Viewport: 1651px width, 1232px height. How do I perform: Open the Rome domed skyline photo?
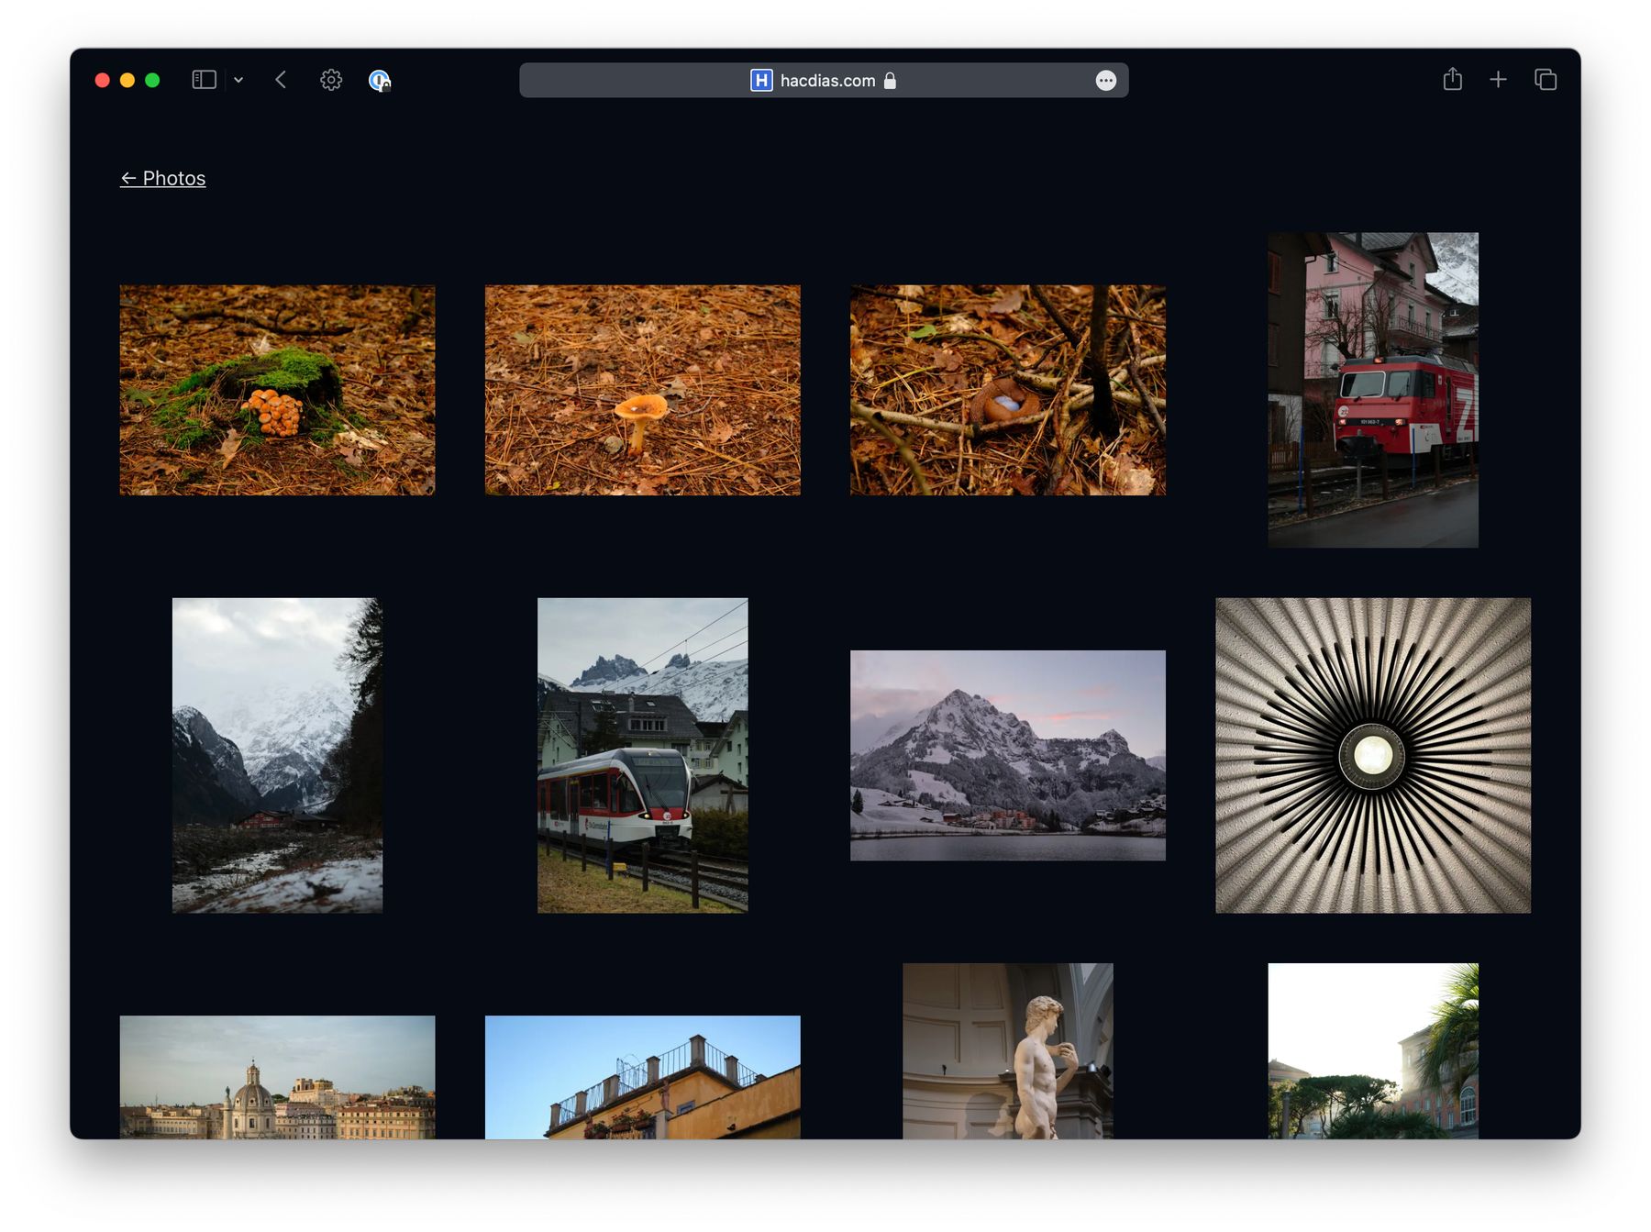(x=277, y=1077)
